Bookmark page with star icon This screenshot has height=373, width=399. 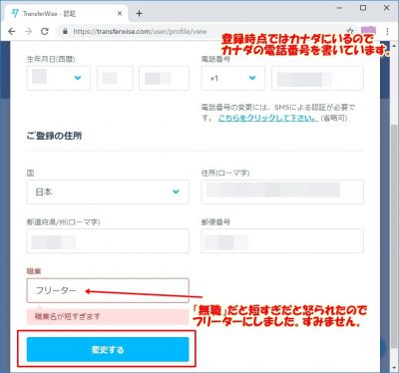pos(350,31)
